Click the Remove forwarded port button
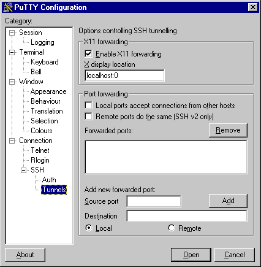The height and width of the screenshot is (267, 261). [228, 130]
